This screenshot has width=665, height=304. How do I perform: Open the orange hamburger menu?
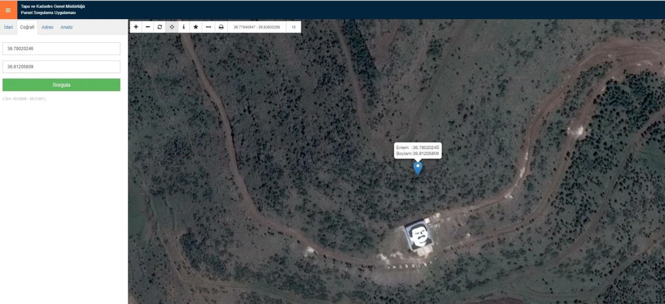coord(8,10)
